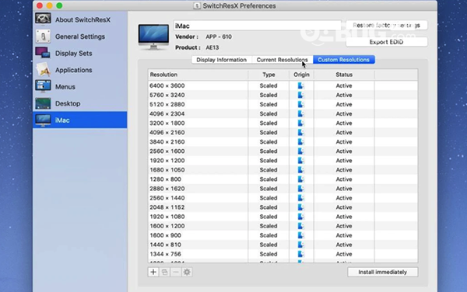This screenshot has width=467, height=292.
Task: Click origin icon of 1920 × 1080 row
Action: [300, 217]
